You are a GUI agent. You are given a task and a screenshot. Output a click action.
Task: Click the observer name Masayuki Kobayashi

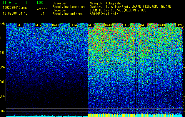tap(106, 3)
